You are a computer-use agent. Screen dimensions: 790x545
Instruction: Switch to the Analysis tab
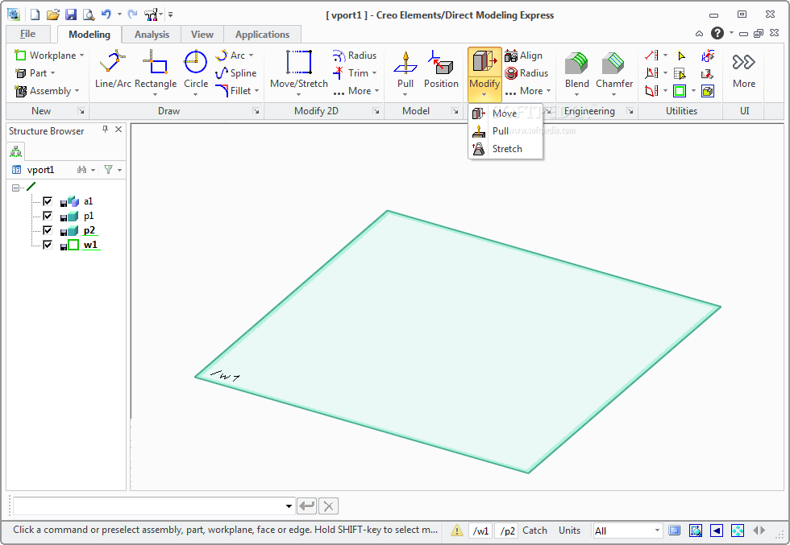click(152, 35)
